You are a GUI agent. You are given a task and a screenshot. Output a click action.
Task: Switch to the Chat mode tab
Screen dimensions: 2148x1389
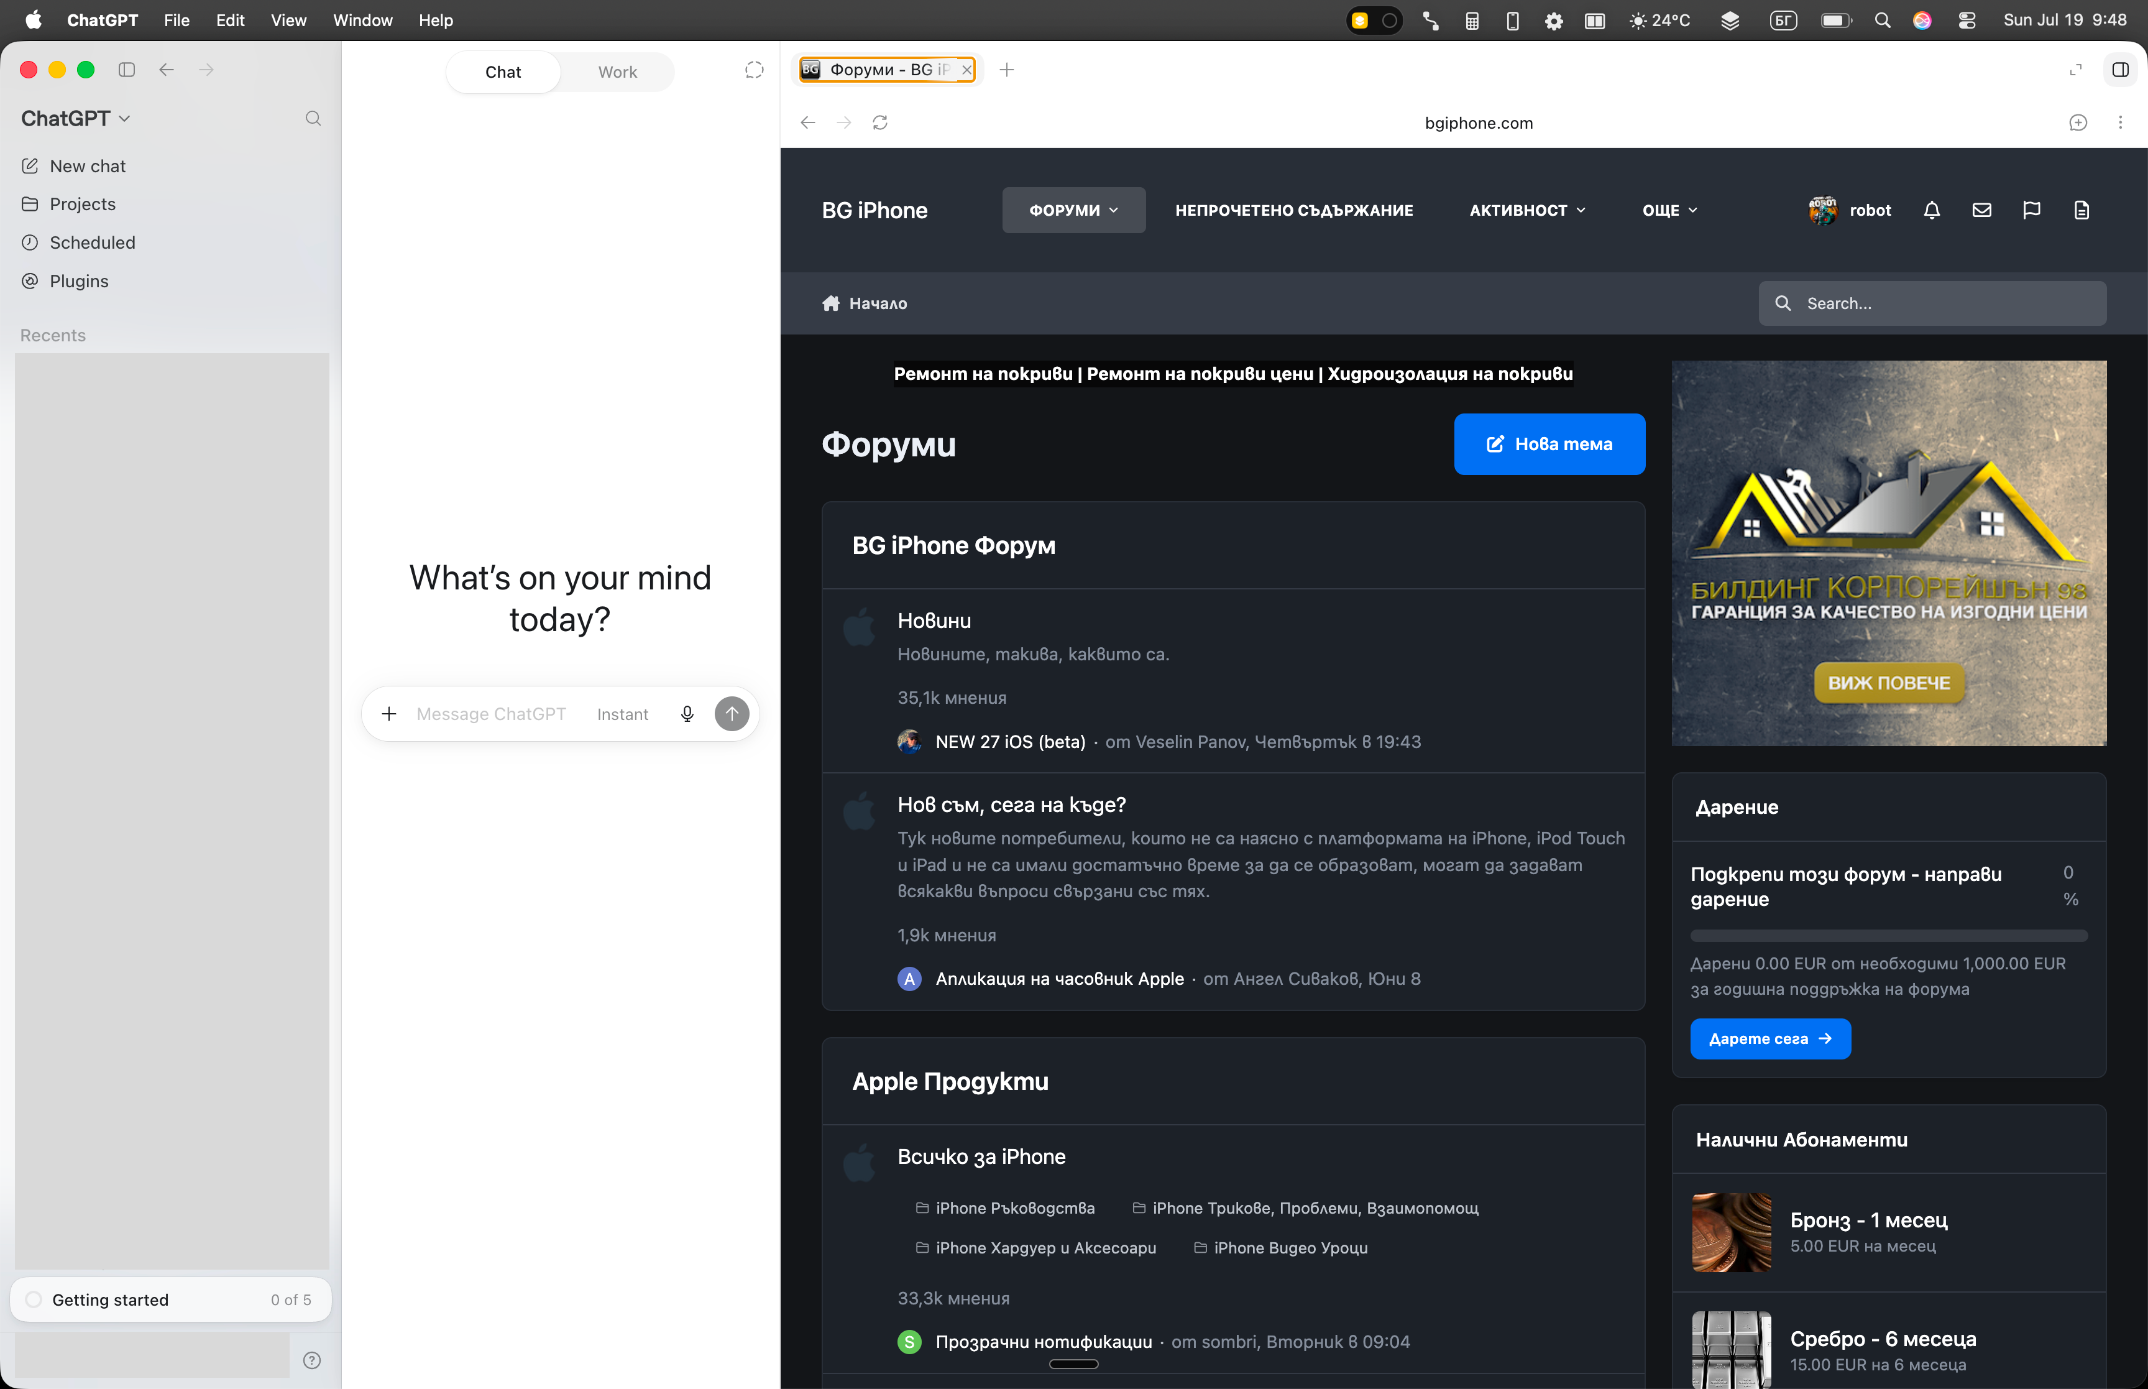pos(503,72)
